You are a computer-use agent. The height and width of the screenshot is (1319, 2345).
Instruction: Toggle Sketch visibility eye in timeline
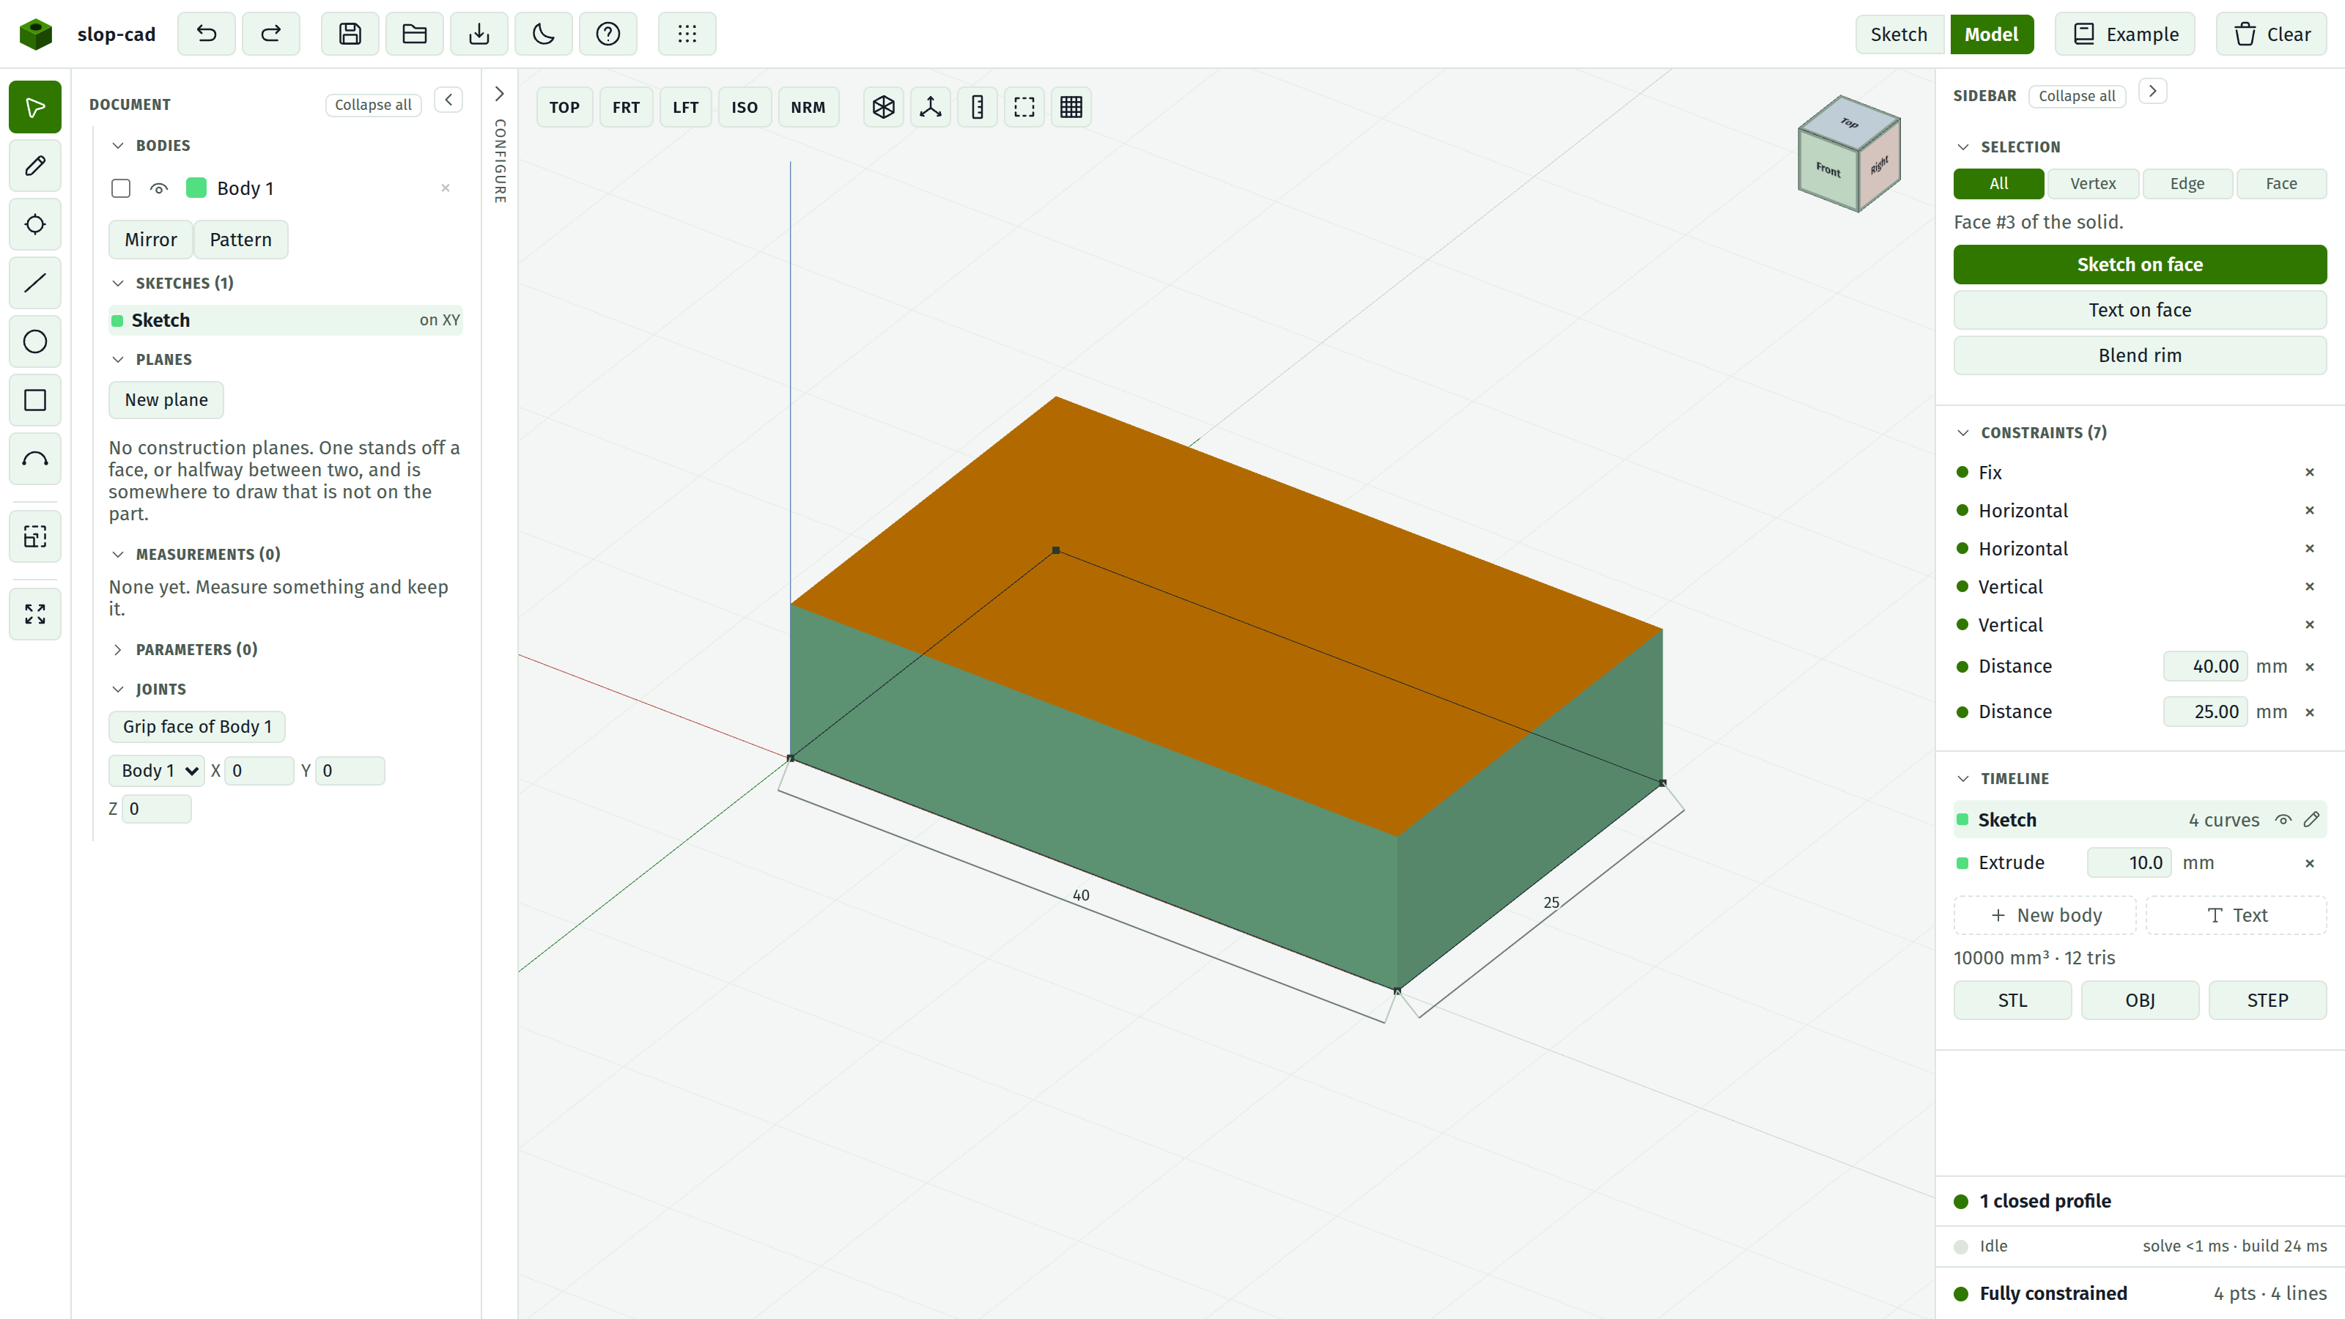coord(2283,819)
